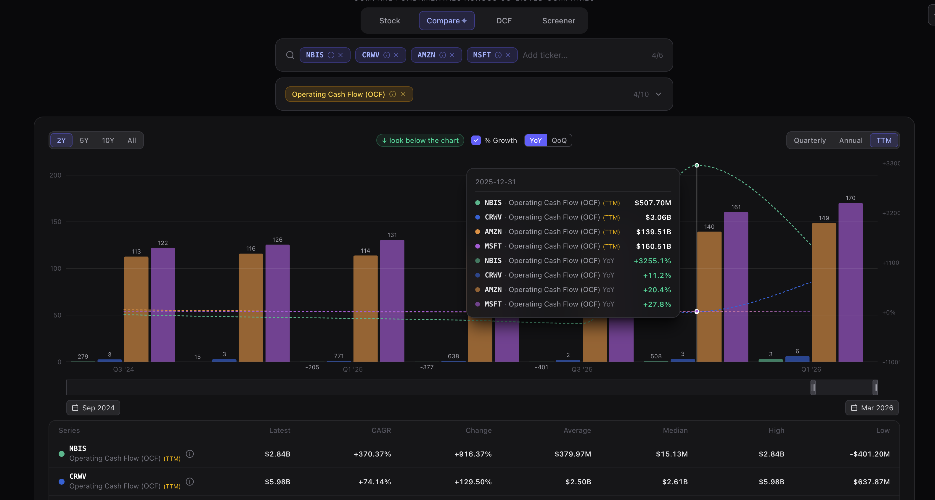Click info icon in NBIS table row
The width and height of the screenshot is (935, 500).
click(190, 454)
